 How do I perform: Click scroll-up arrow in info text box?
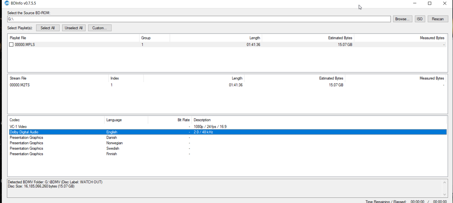[x=445, y=182]
